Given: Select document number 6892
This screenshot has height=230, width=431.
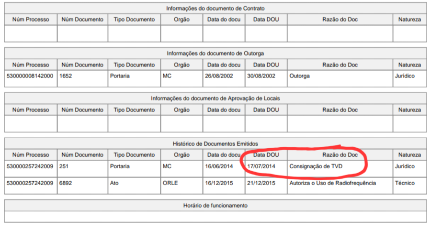Looking at the screenshot, I should pyautogui.click(x=66, y=183).
